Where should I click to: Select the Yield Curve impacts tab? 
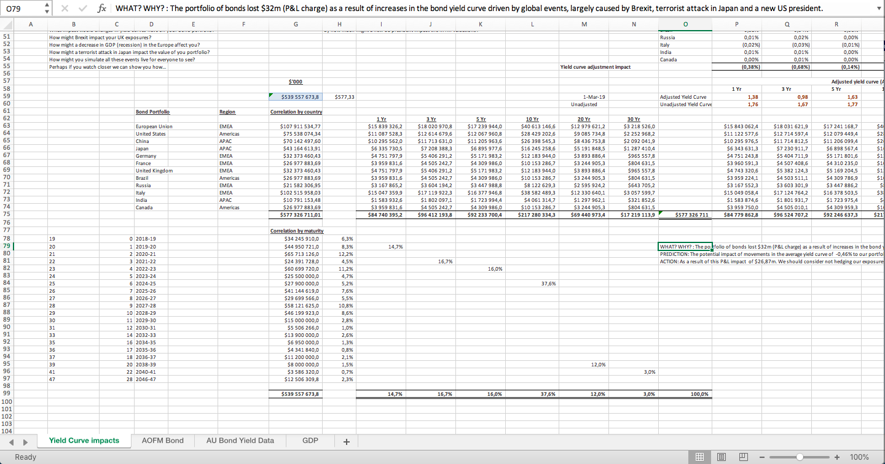84,440
